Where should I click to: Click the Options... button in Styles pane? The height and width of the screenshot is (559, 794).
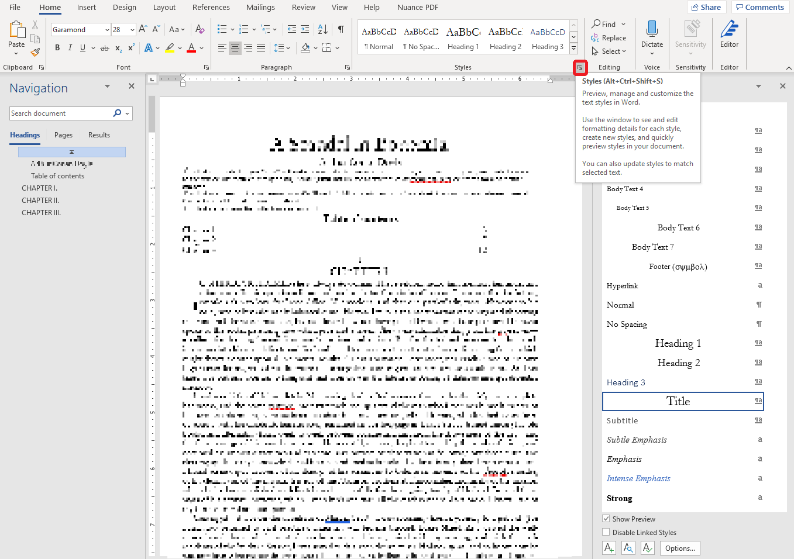click(x=680, y=548)
